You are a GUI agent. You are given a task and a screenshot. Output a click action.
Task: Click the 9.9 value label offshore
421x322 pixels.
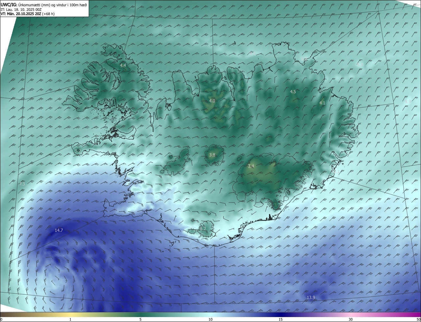point(408,102)
